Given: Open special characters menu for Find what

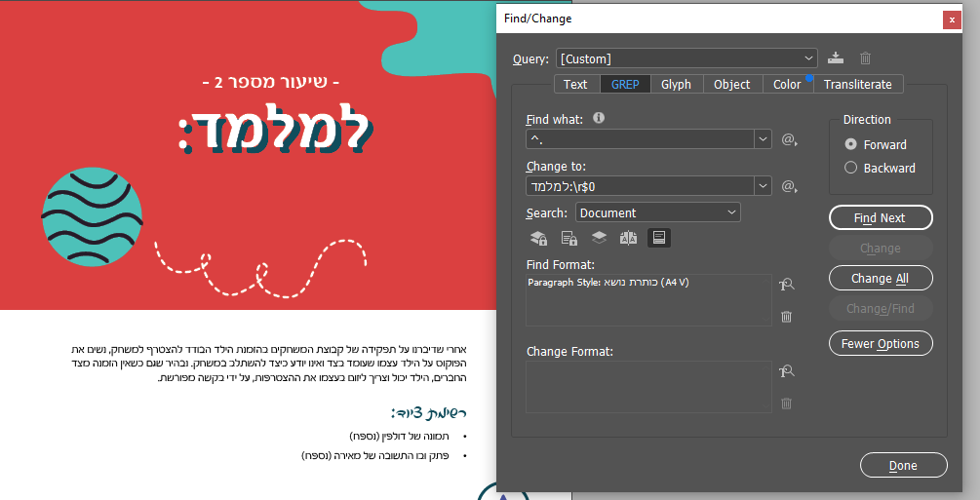Looking at the screenshot, I should tap(790, 139).
